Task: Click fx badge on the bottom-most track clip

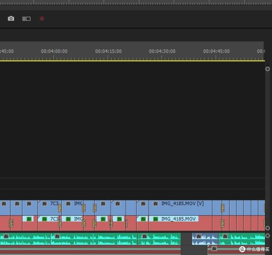Action: 214,249
